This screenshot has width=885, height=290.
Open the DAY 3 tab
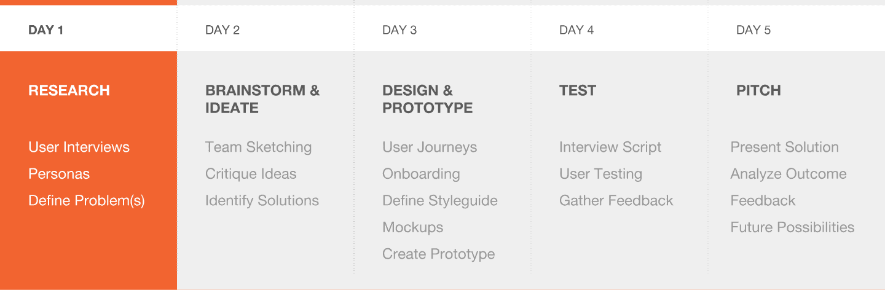click(x=442, y=29)
